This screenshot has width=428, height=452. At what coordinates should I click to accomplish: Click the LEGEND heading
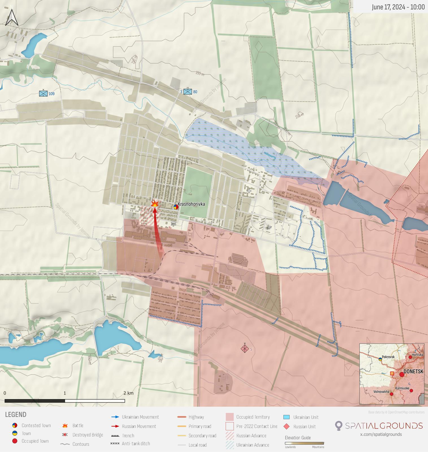16,415
